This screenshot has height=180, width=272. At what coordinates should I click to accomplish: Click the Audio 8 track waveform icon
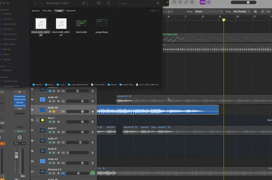43,151
